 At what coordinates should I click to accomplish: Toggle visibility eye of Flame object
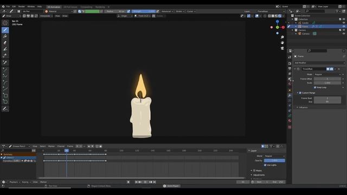click(344, 27)
